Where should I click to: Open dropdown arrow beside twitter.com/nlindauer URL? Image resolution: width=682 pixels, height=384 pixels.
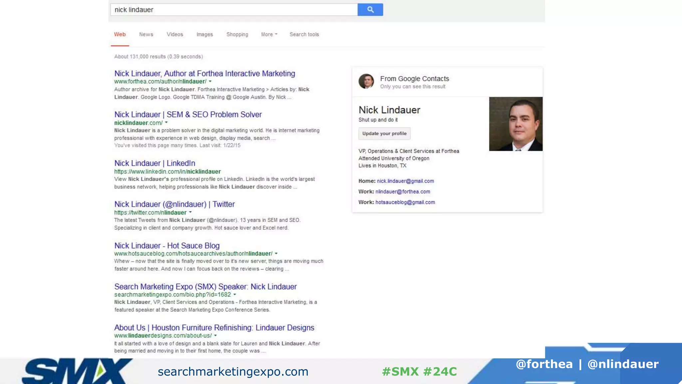[x=190, y=212]
